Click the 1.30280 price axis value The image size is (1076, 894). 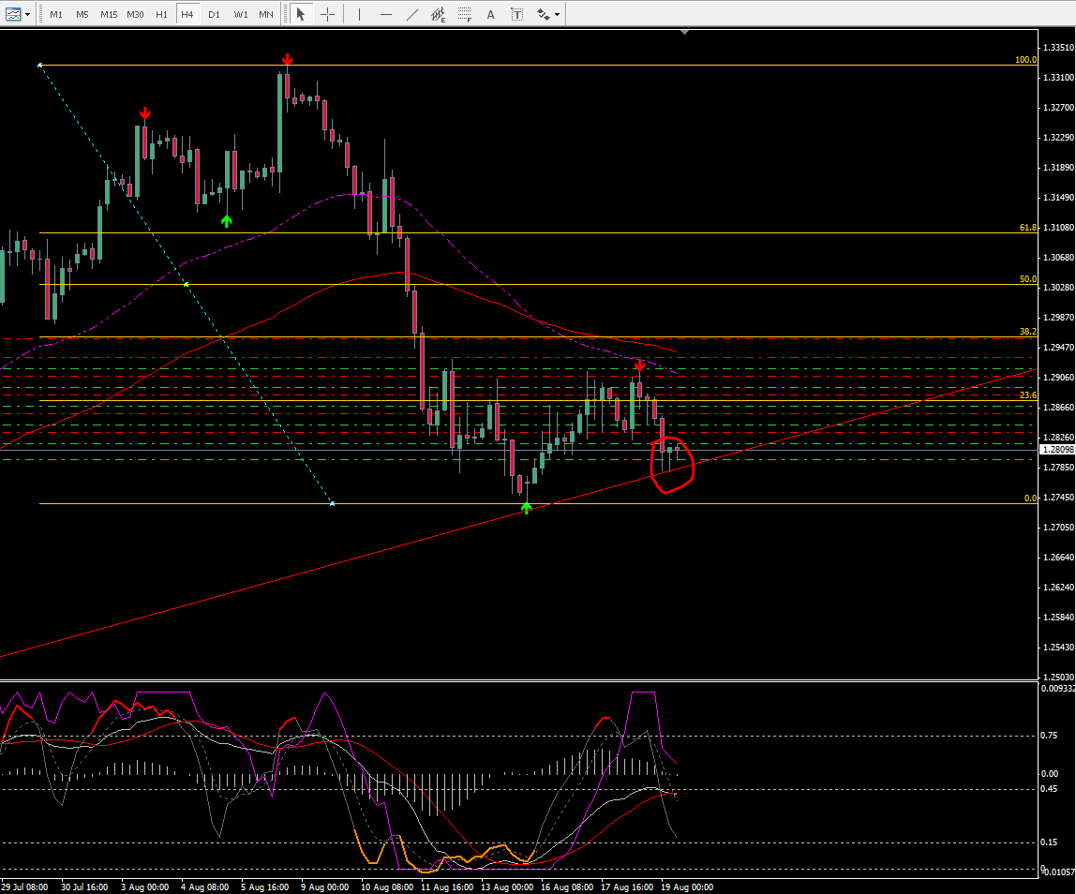1058,288
